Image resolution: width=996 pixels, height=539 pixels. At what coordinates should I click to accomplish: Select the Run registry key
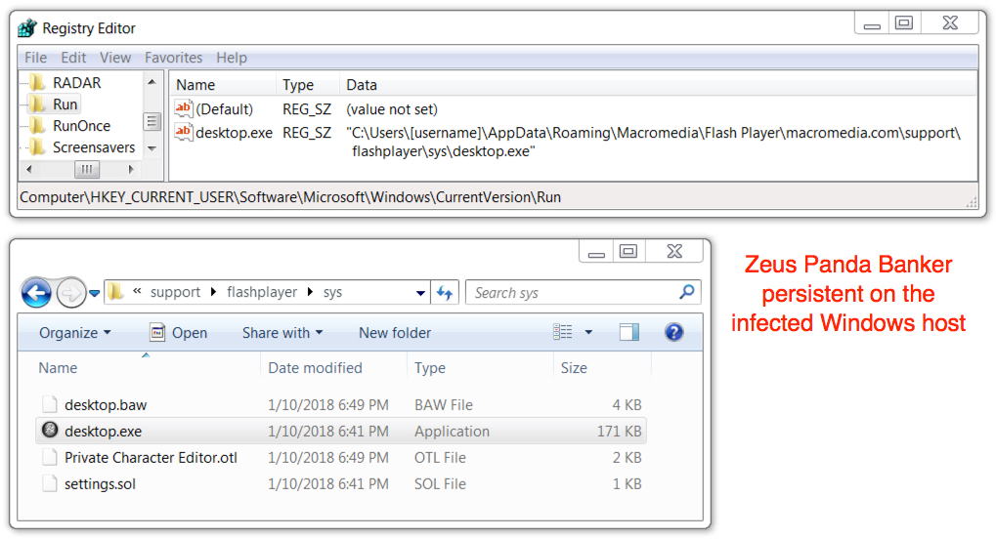tap(65, 104)
